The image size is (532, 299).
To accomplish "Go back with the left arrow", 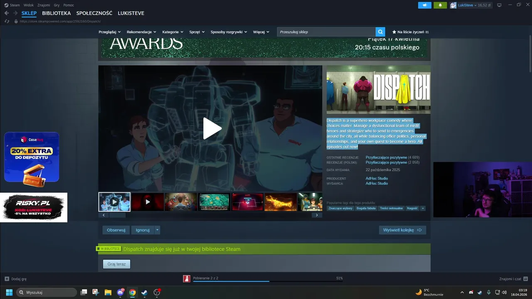I will [x=7, y=13].
